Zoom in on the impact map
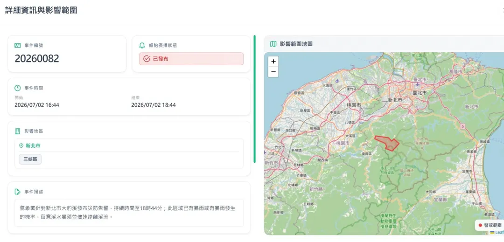The height and width of the screenshot is (242, 504). point(273,61)
